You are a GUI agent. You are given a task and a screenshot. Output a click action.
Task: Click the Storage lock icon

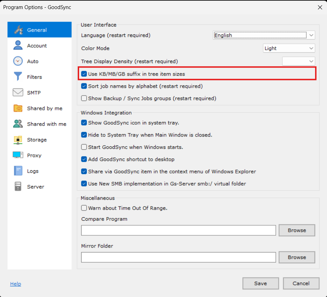pos(18,140)
